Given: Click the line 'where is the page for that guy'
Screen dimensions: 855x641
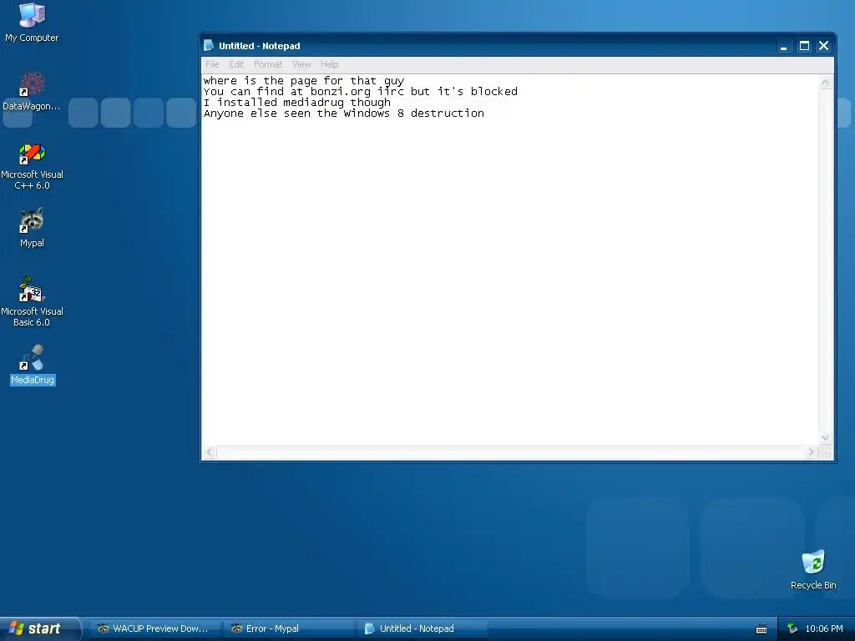Looking at the screenshot, I should tap(304, 81).
